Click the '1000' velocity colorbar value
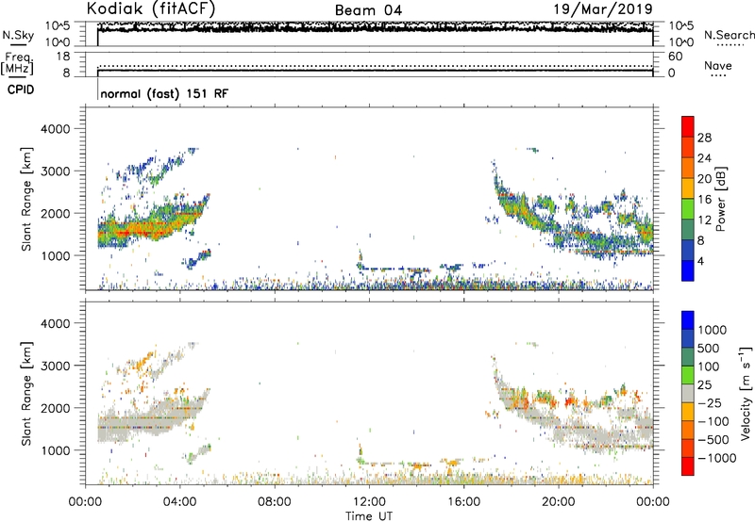This screenshot has height=522, width=755. pyautogui.click(x=713, y=330)
